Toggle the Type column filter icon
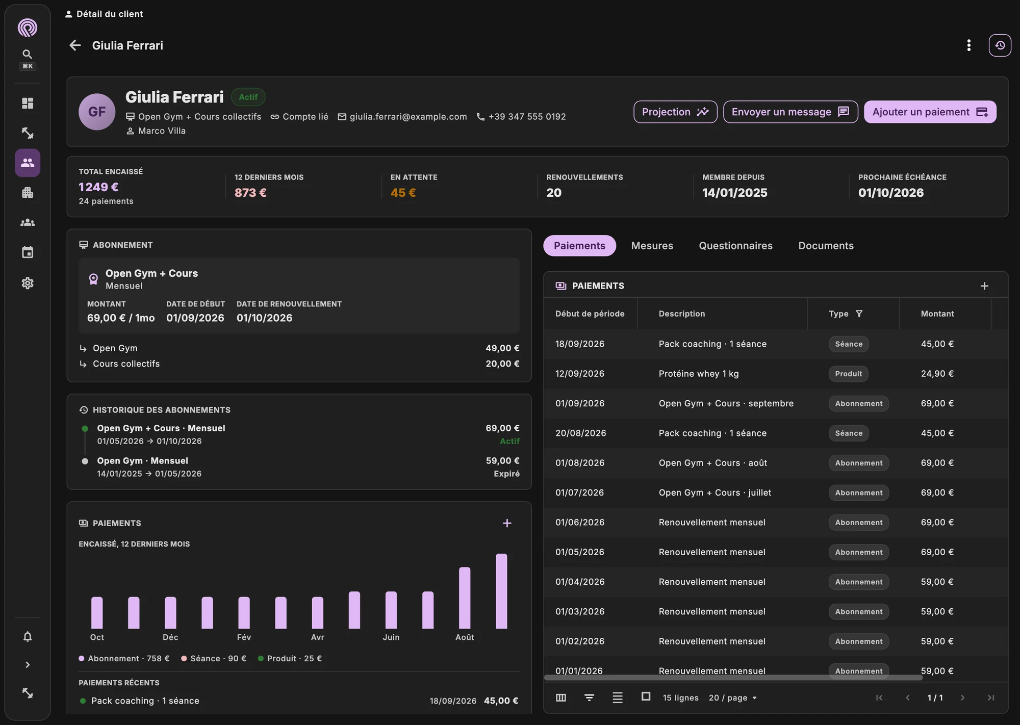 pos(859,314)
